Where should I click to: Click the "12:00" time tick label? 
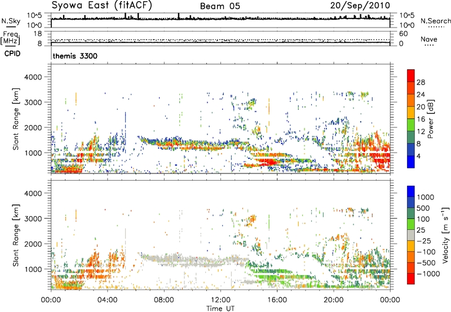click(x=220, y=300)
